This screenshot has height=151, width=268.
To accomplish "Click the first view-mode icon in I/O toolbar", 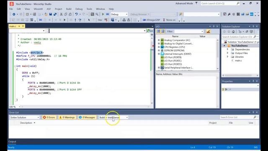I will (158, 31).
